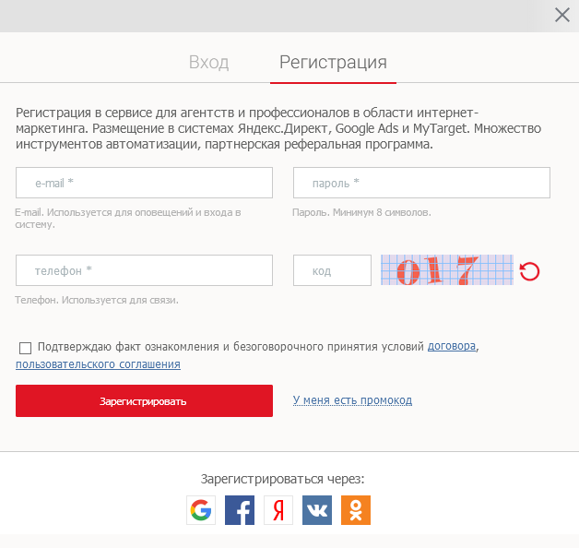Screen dimensions: 579x548
Task: Tick the agreement confirmation checkbox
Action: [x=25, y=348]
